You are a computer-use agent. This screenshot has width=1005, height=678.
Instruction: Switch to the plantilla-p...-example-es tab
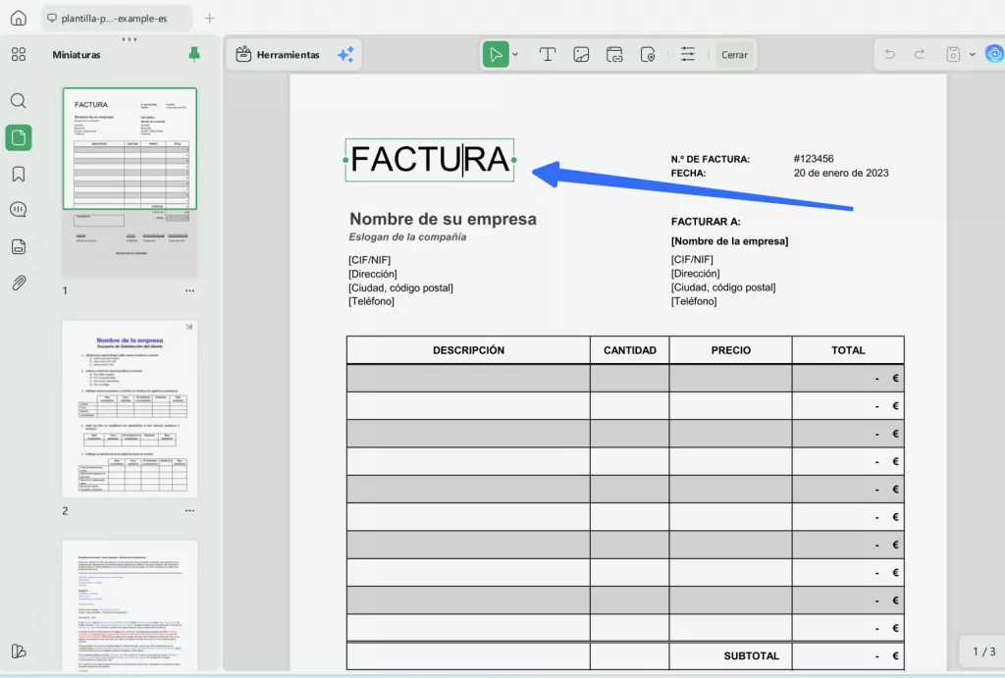[x=117, y=18]
